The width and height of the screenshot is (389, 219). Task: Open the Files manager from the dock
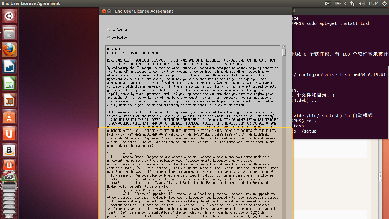point(9,33)
